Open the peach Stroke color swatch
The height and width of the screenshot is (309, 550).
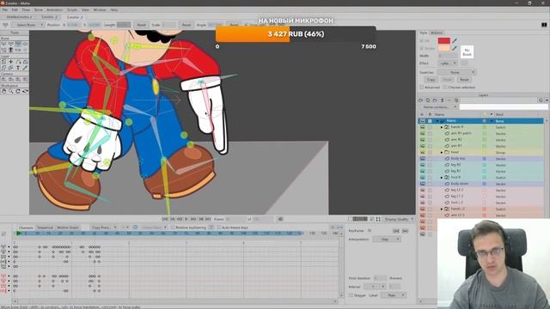[443, 48]
